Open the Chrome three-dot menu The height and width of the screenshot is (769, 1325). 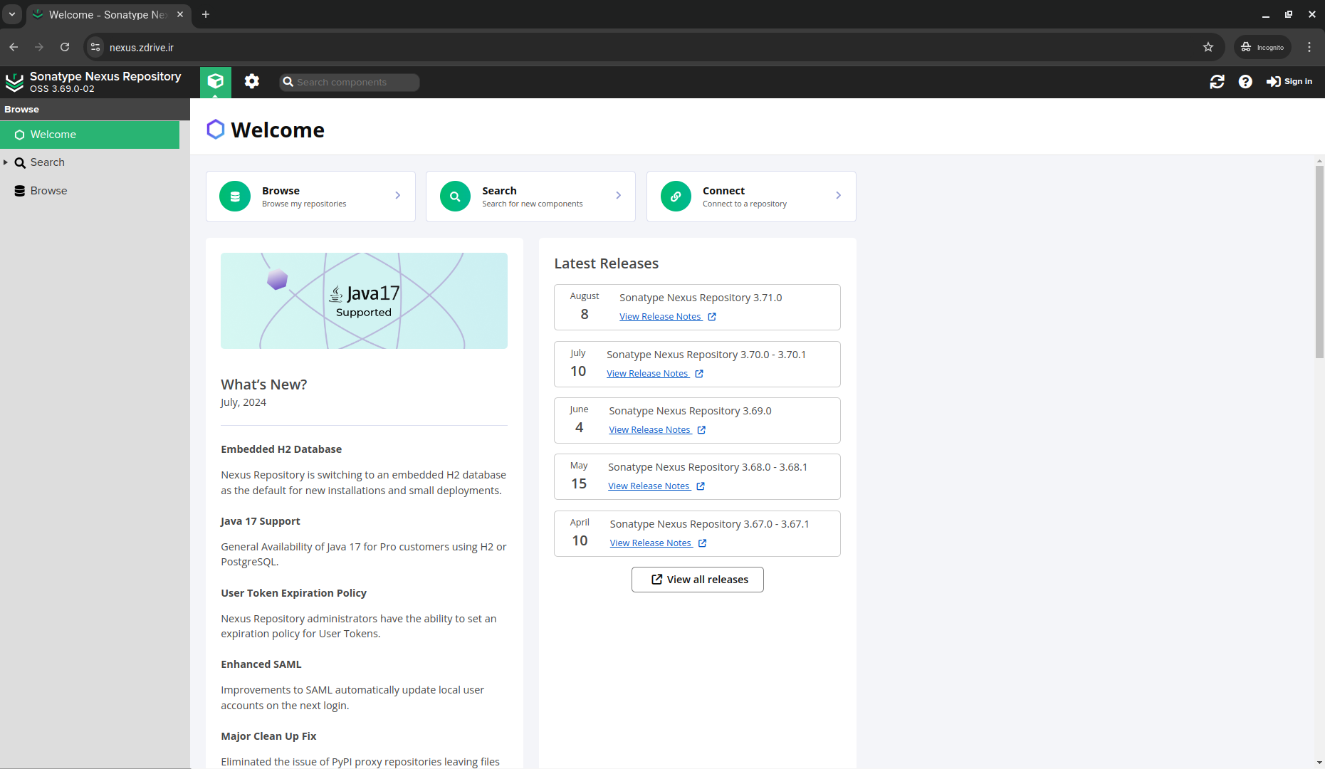tap(1309, 47)
